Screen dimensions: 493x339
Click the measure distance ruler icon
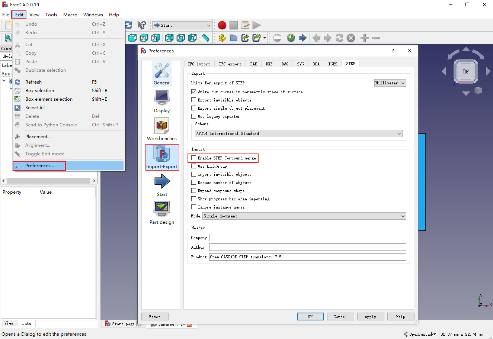(205, 38)
